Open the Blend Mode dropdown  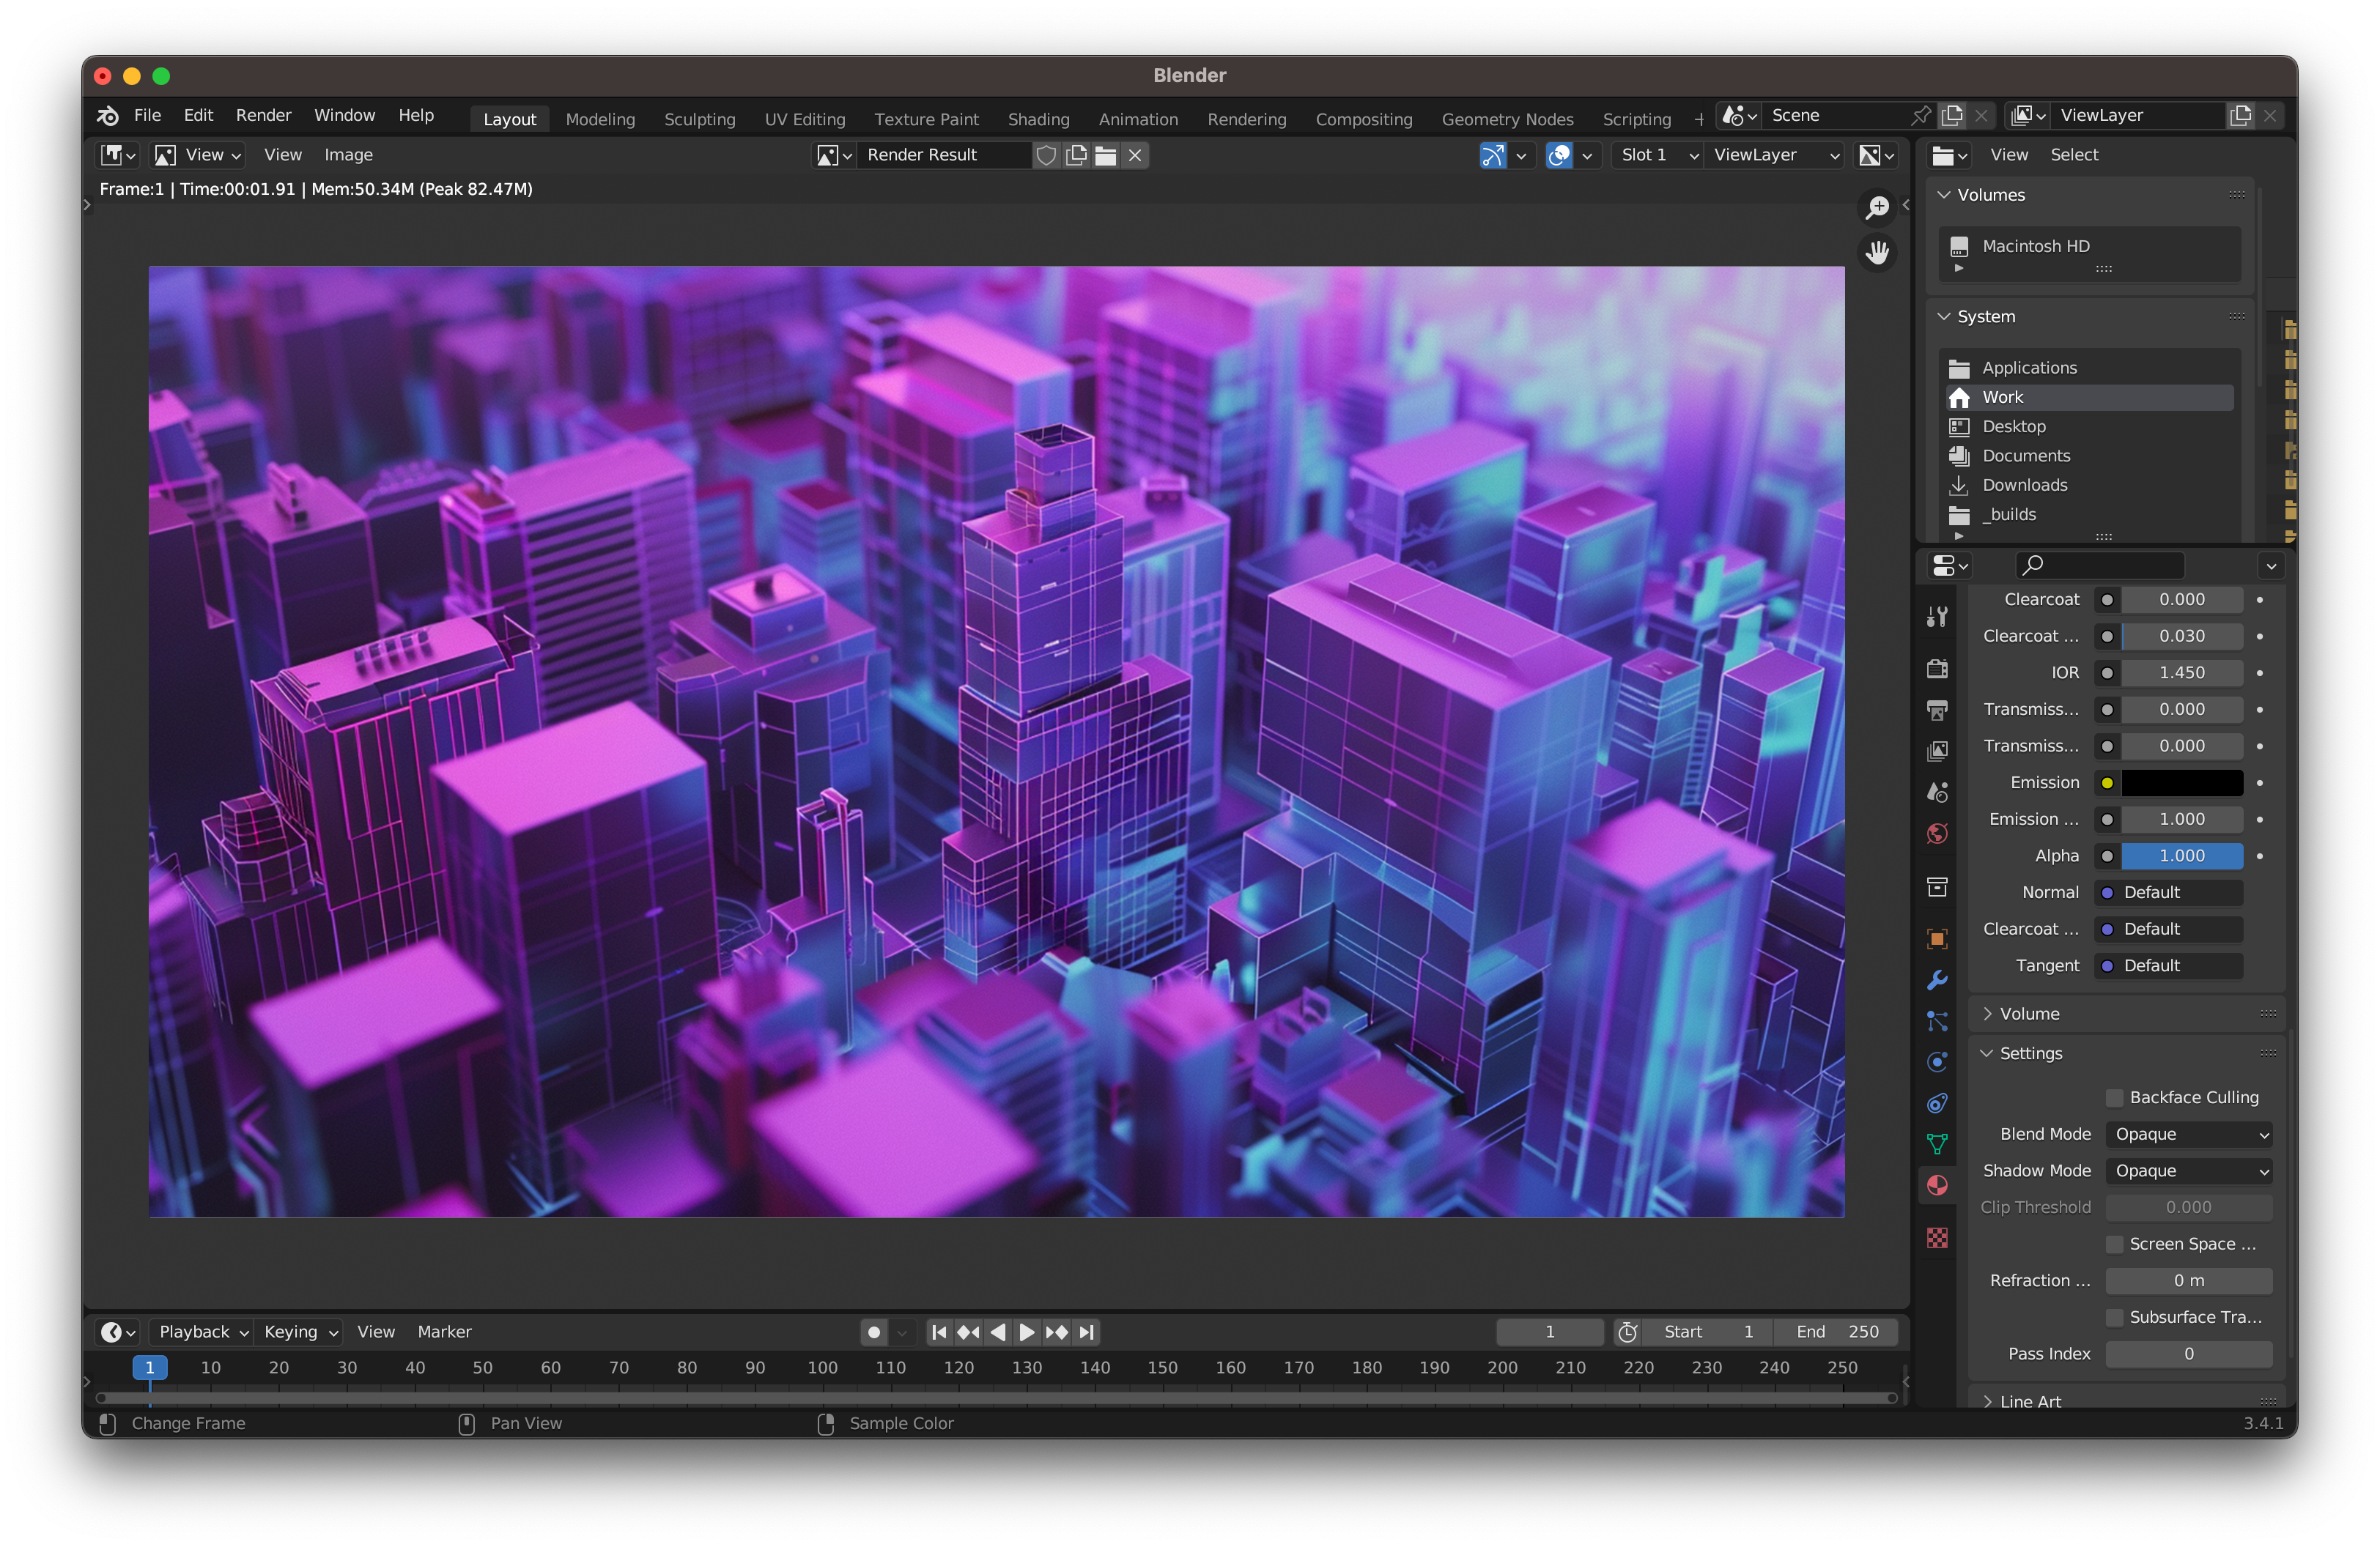(2188, 1135)
